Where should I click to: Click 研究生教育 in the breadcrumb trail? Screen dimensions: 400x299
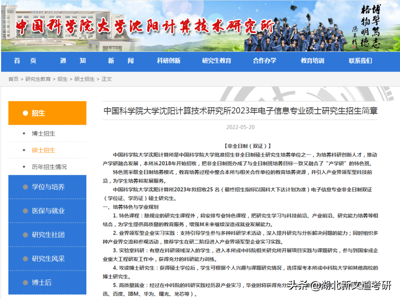pos(38,79)
